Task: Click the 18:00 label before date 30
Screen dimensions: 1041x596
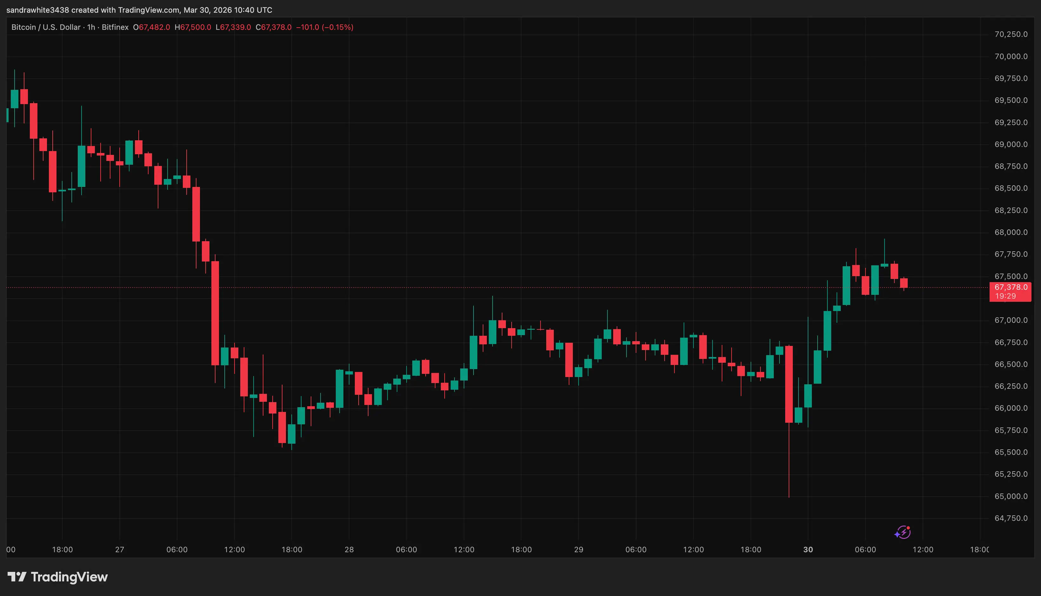Action: point(751,549)
